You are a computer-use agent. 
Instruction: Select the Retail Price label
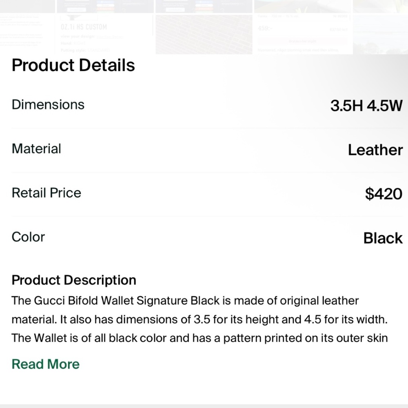[x=46, y=193]
